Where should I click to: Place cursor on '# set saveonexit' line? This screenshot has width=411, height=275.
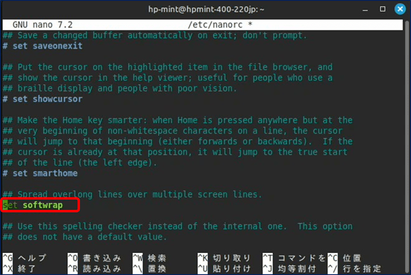42,46
